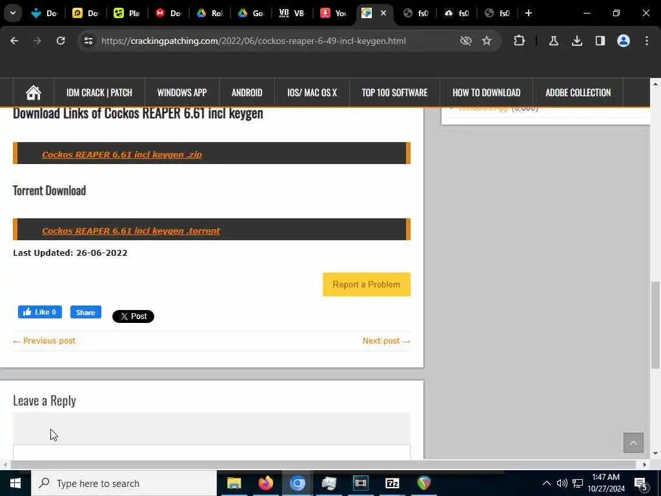Go to the site home icon
Image resolution: width=661 pixels, height=496 pixels.
click(34, 92)
